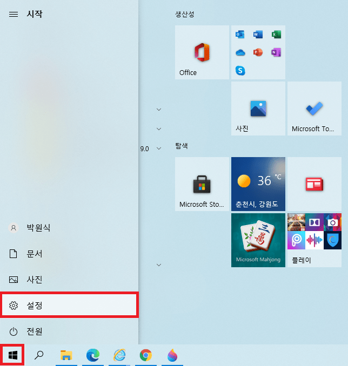Expand the second chevron above the 9.0 entry
The image size is (348, 366).
click(159, 129)
